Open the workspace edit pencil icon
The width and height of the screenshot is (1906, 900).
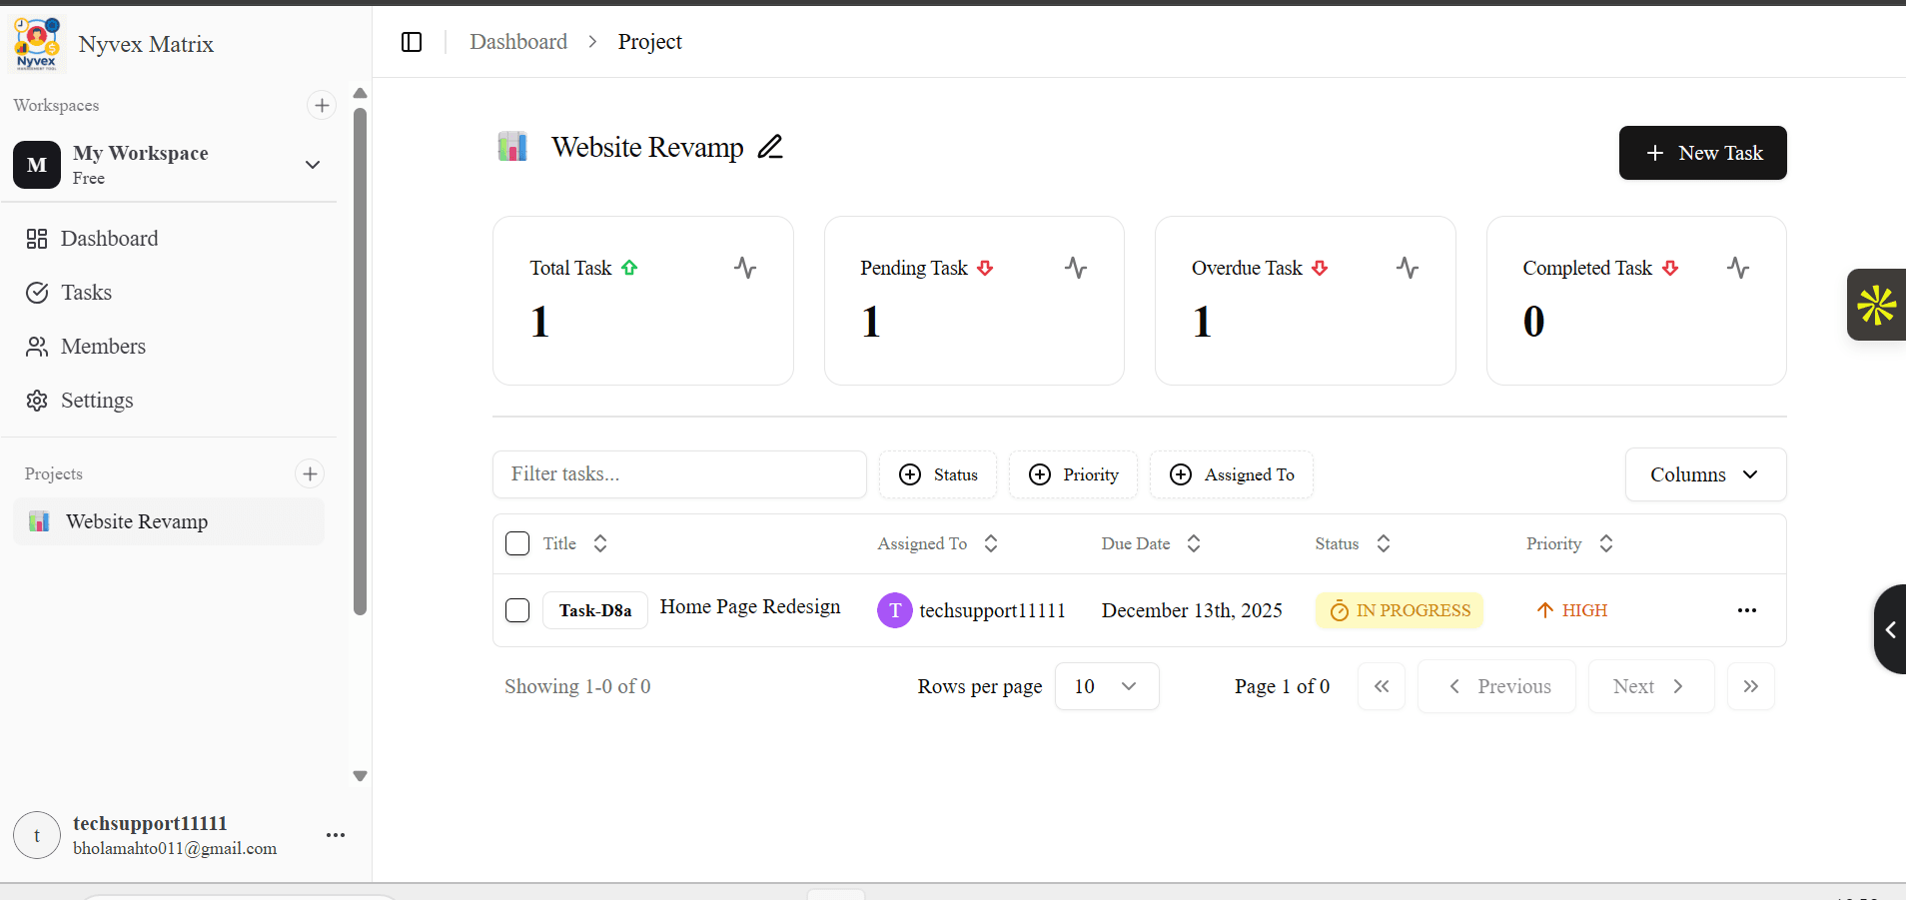coord(768,146)
